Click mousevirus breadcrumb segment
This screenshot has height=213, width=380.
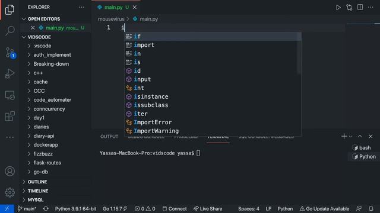tap(111, 19)
